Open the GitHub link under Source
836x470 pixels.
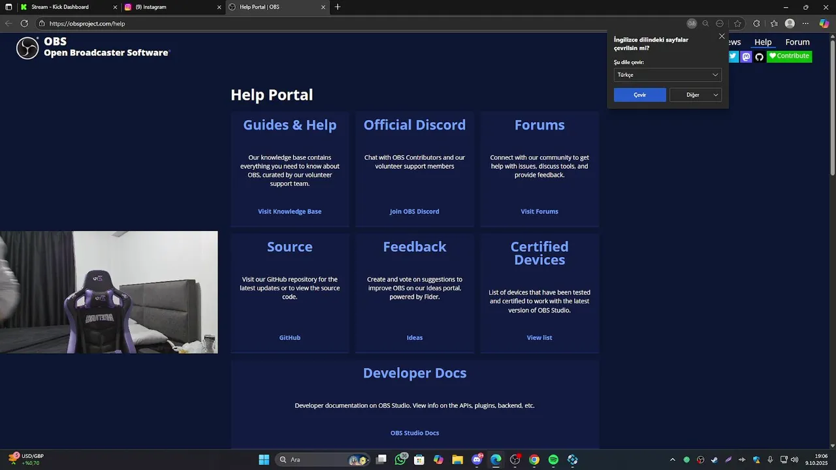pos(290,337)
